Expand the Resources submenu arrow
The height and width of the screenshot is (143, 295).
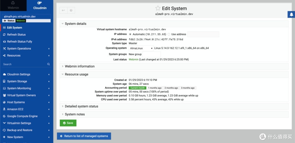(49, 56)
